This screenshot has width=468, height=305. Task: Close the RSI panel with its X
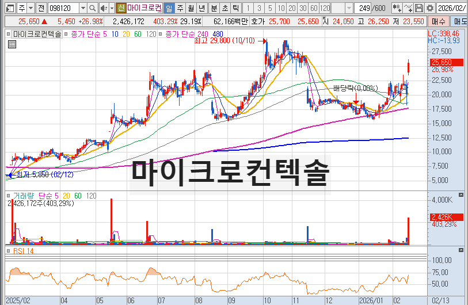461,250
